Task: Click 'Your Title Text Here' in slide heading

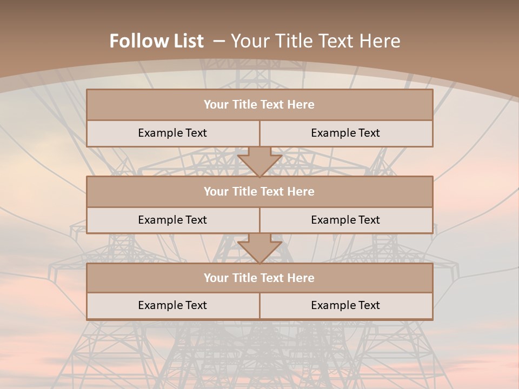Action: click(315, 41)
